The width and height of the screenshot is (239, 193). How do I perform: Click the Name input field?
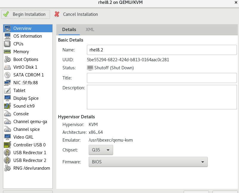coord(162,50)
